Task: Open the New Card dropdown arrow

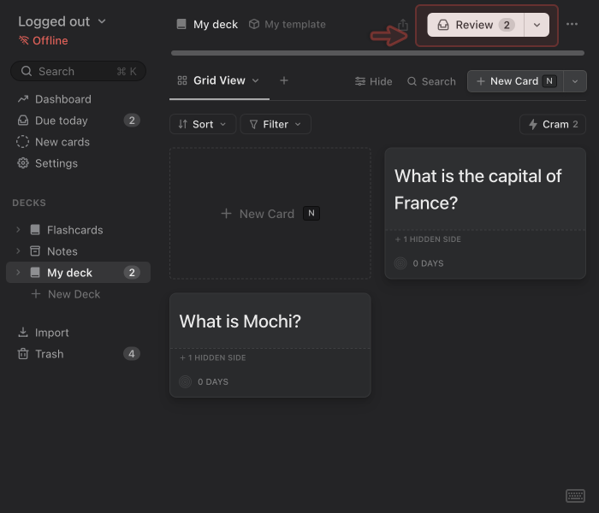Action: point(575,81)
